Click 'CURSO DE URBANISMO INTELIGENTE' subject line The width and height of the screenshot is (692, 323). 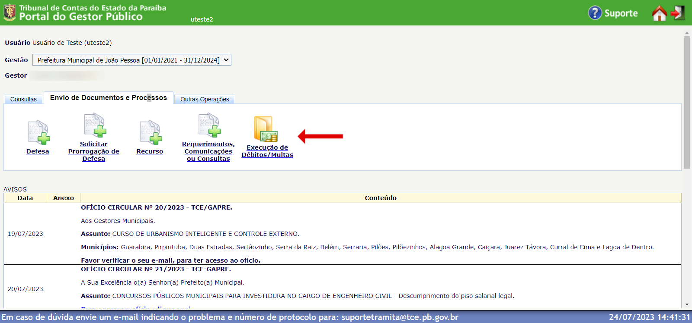point(190,234)
